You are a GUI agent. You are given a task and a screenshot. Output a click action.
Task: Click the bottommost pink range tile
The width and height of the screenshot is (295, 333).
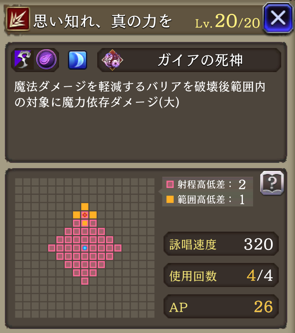click(x=85, y=281)
